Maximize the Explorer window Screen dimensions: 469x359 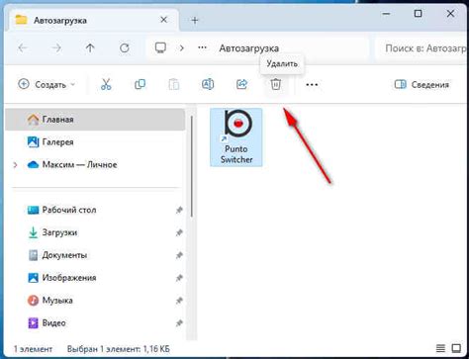(x=418, y=14)
